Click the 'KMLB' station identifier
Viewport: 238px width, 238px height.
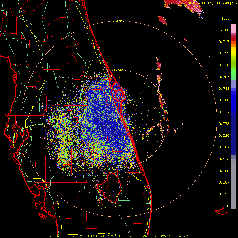[147, 236]
